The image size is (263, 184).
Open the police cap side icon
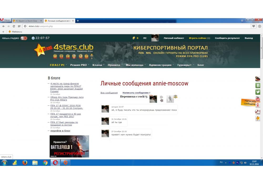tap(257, 79)
